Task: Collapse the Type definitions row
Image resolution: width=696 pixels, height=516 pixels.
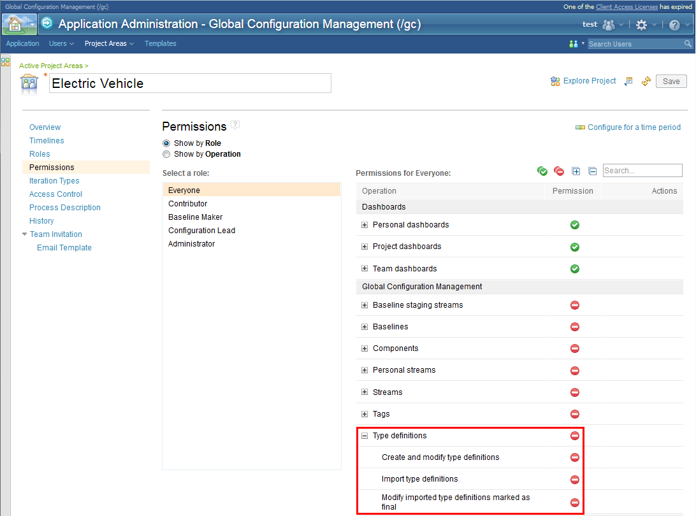Action: [365, 436]
